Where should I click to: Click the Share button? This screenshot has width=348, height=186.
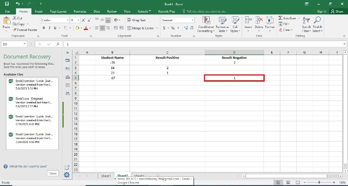tap(337, 11)
